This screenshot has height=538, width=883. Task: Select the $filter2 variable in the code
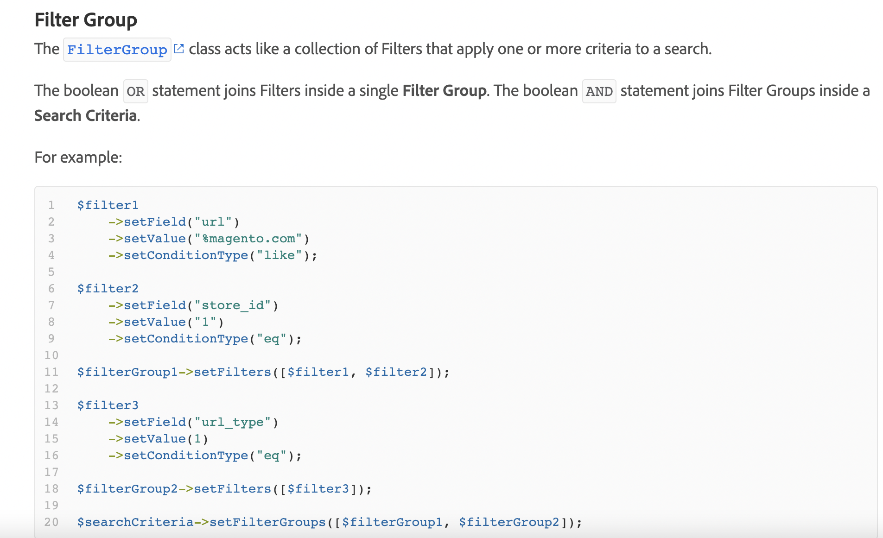click(108, 288)
